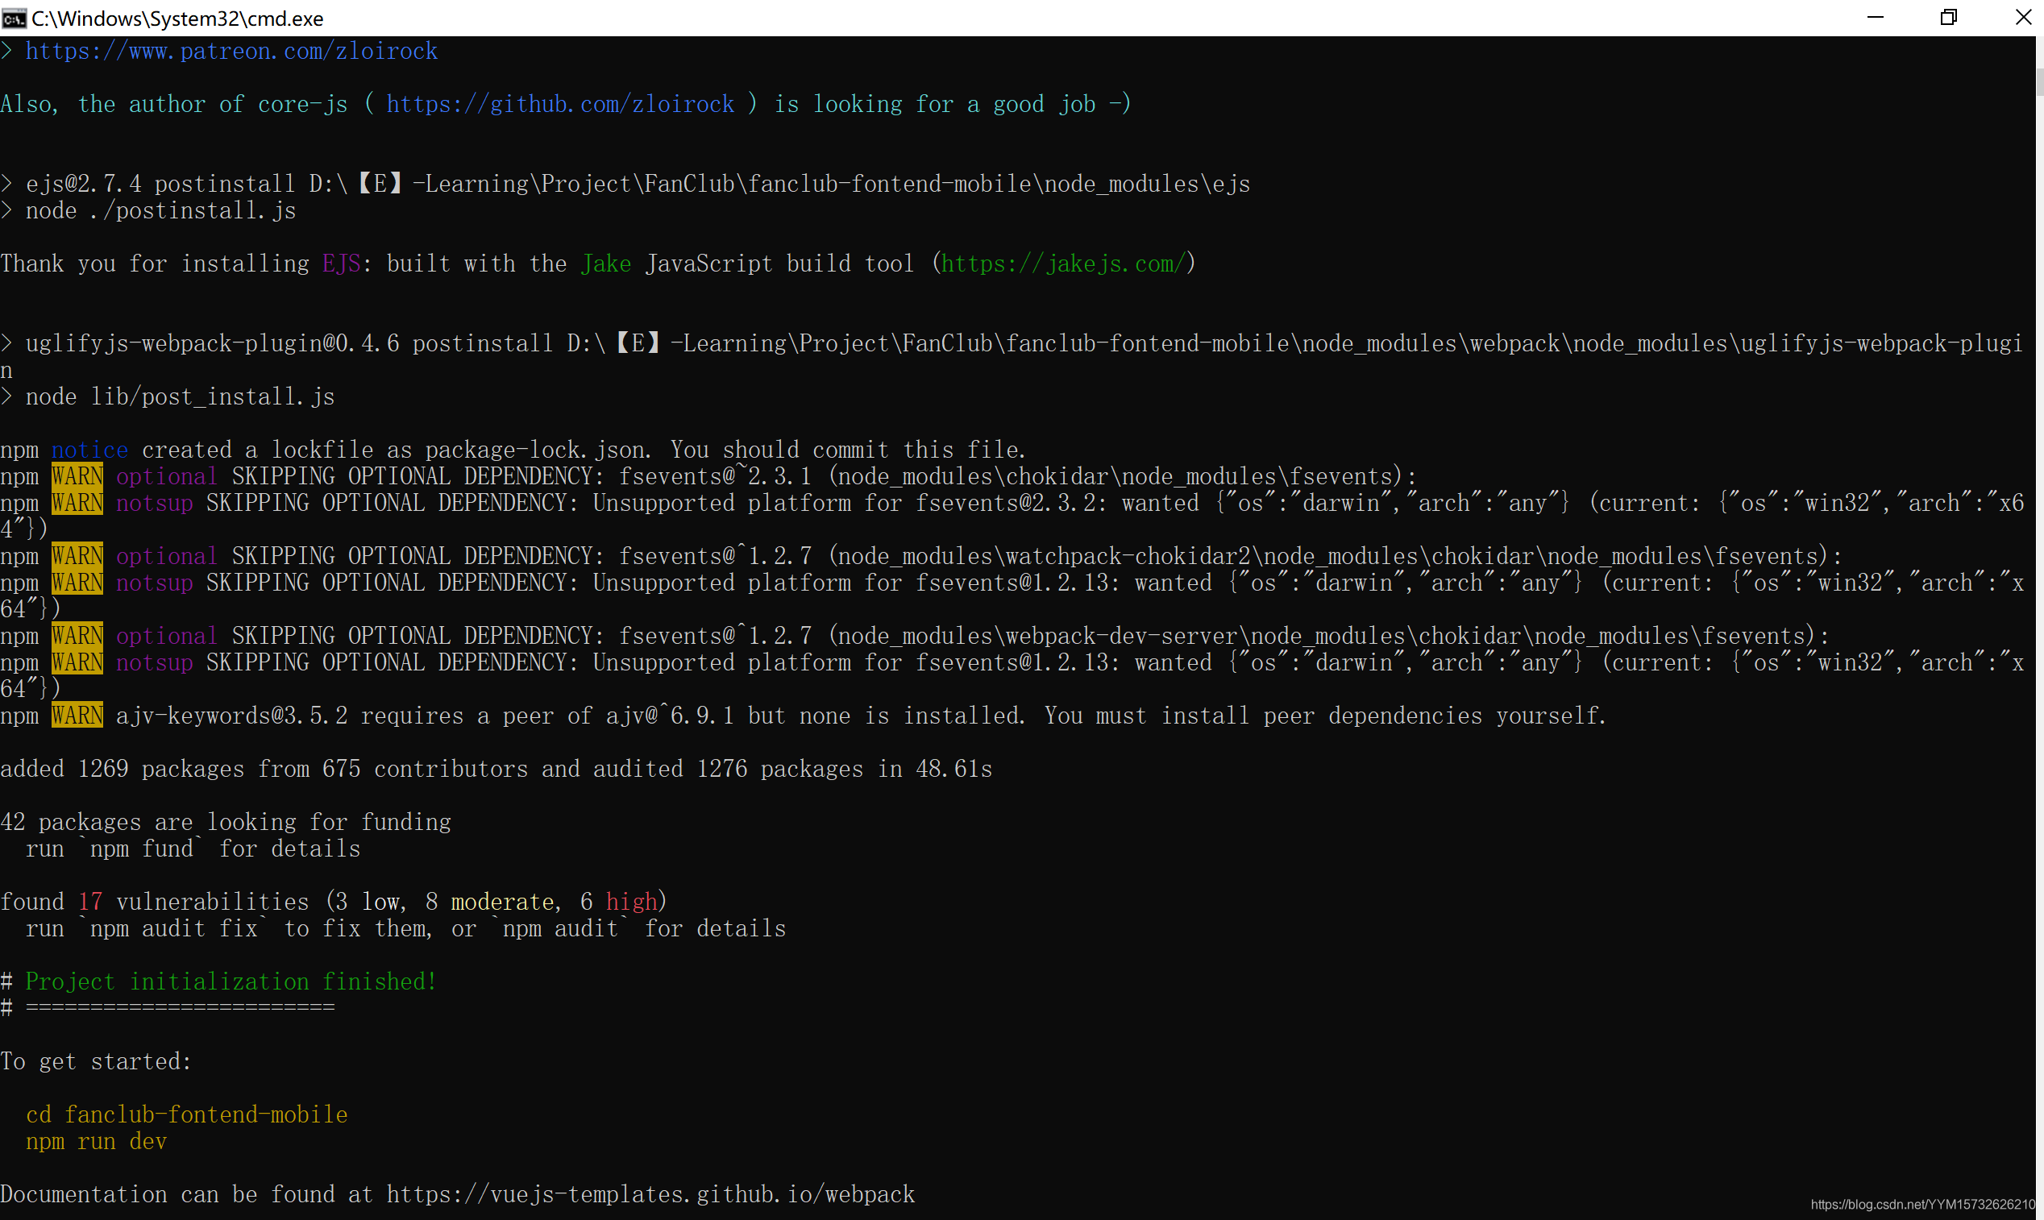Open the cmd.exe system menu icon

14,18
